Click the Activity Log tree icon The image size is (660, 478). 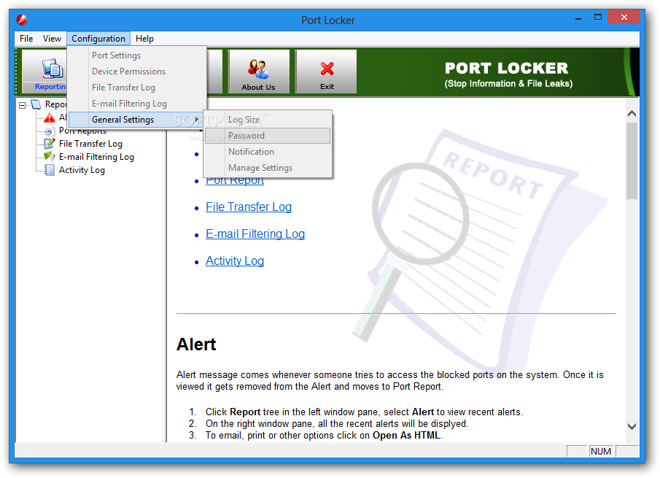point(50,170)
